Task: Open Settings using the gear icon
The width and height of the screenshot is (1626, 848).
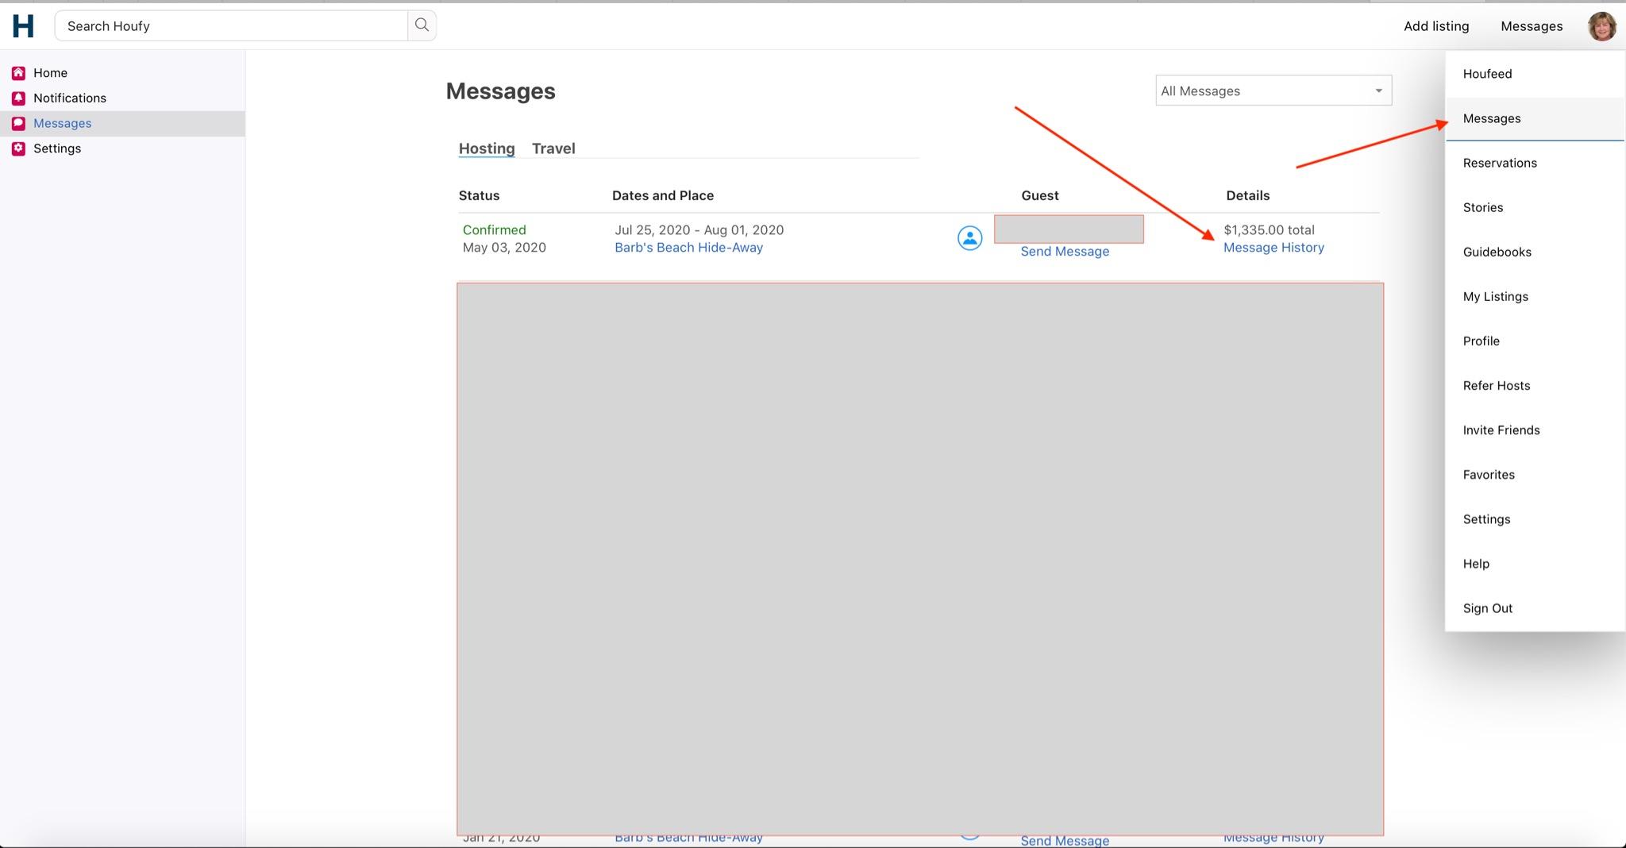Action: click(x=17, y=148)
